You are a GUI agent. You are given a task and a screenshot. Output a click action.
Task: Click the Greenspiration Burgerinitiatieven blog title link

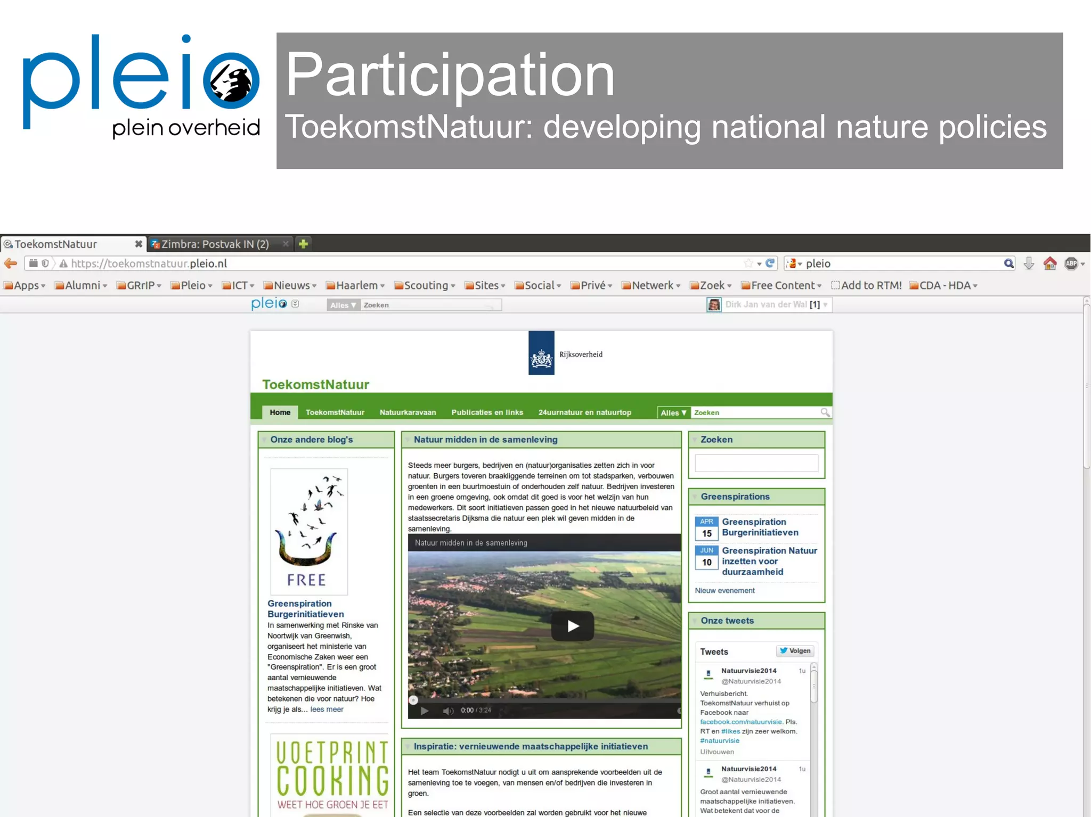(305, 609)
